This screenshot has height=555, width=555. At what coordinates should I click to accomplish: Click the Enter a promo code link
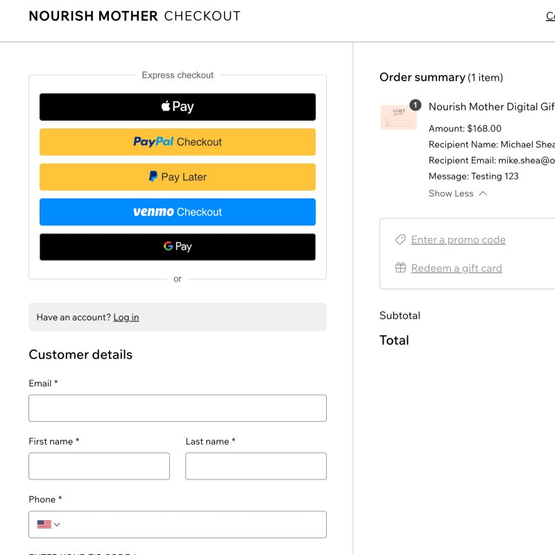tap(458, 239)
